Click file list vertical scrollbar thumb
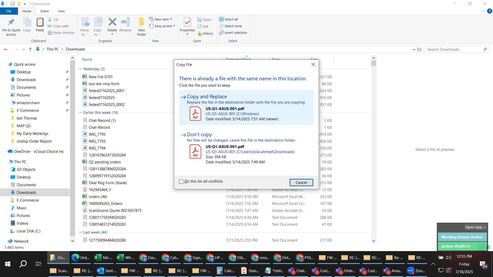 tap(374, 63)
